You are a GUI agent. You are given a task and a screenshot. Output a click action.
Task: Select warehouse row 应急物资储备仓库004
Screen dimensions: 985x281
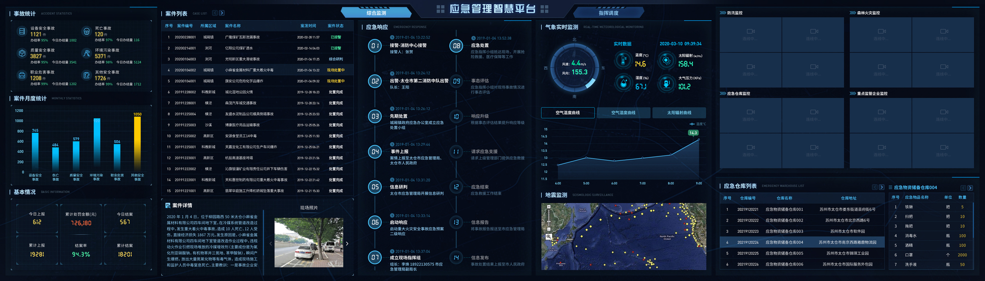802,243
